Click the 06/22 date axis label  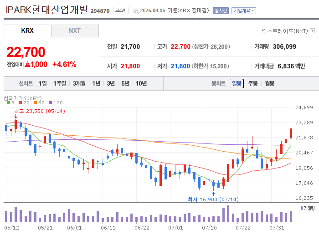coord(142,228)
